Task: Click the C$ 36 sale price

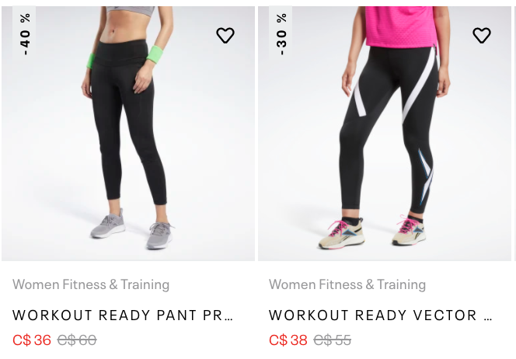Action: click(x=32, y=340)
